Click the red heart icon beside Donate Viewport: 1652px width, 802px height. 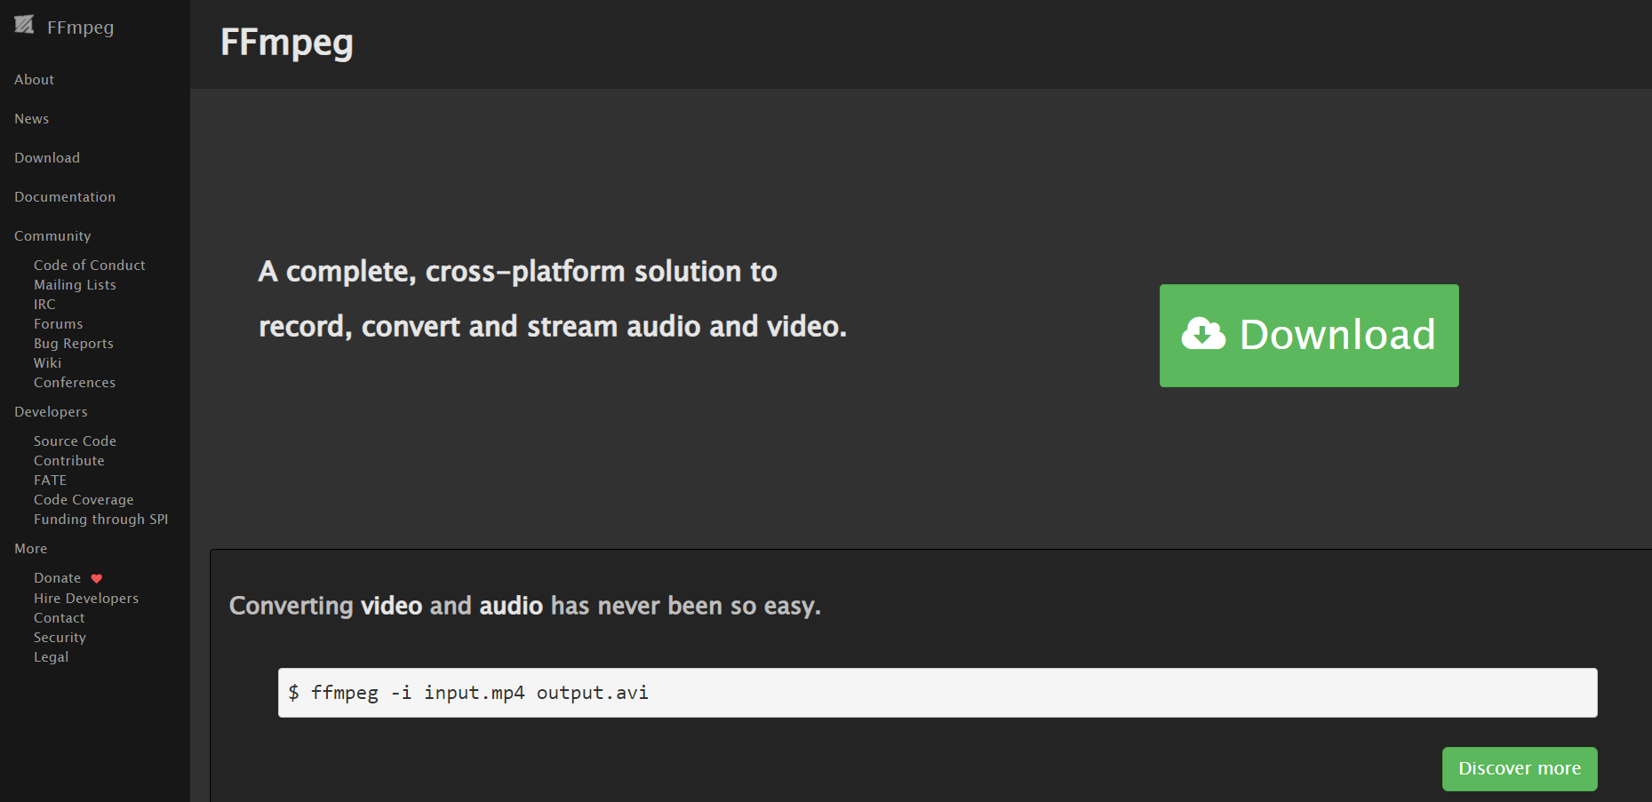coord(97,578)
